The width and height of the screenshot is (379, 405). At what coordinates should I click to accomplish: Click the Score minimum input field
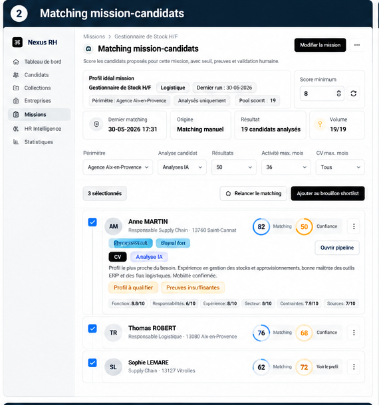coord(322,94)
